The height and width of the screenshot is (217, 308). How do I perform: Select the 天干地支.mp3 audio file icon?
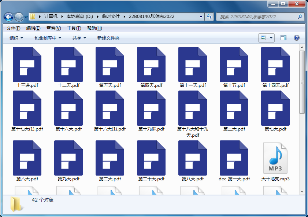(x=275, y=158)
